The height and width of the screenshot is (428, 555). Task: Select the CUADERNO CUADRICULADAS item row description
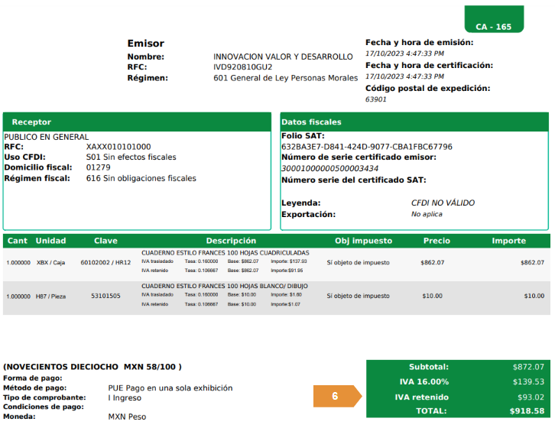pos(226,252)
